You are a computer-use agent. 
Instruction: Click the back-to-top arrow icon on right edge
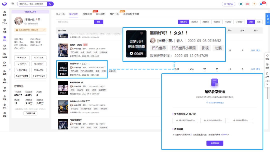point(267,84)
